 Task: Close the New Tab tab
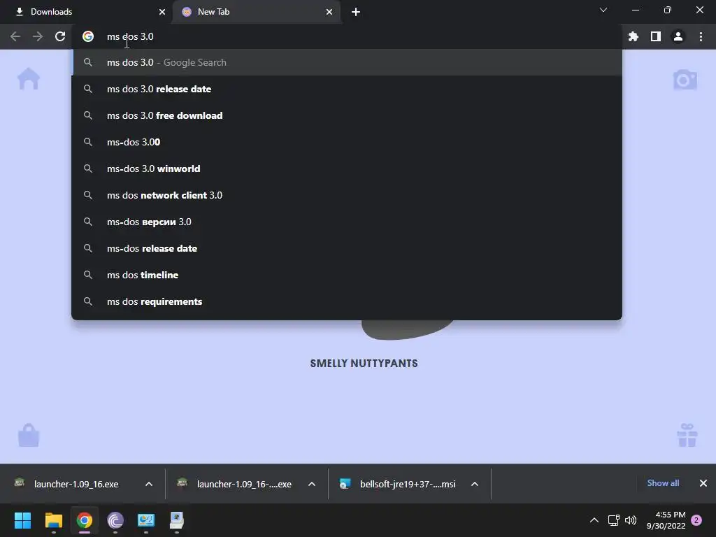click(329, 12)
